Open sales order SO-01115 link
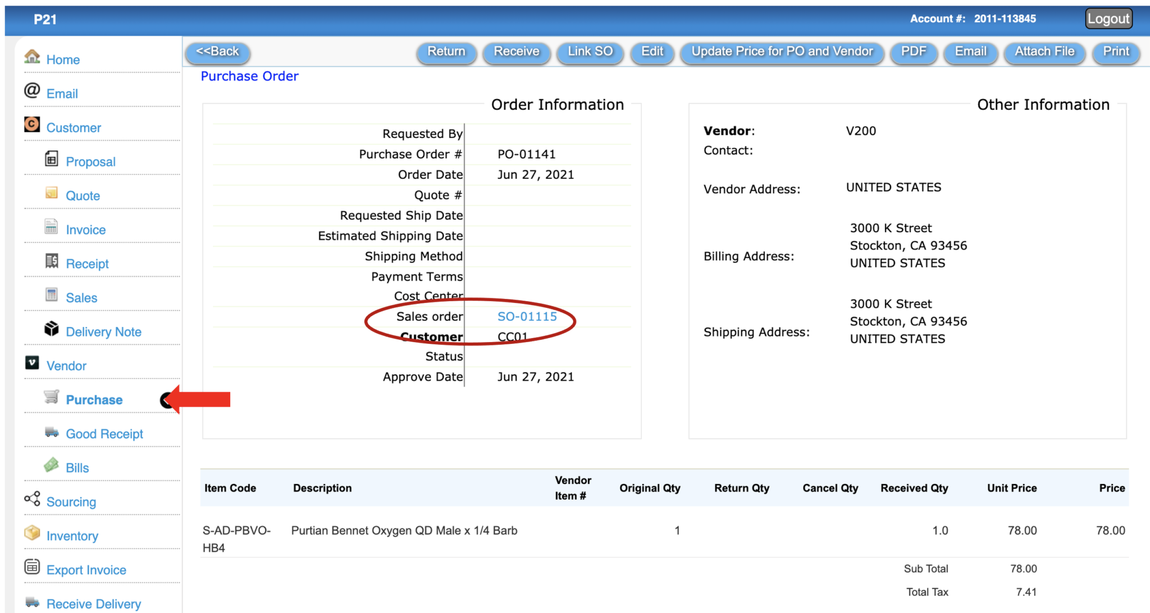1150x613 pixels. pyautogui.click(x=527, y=316)
